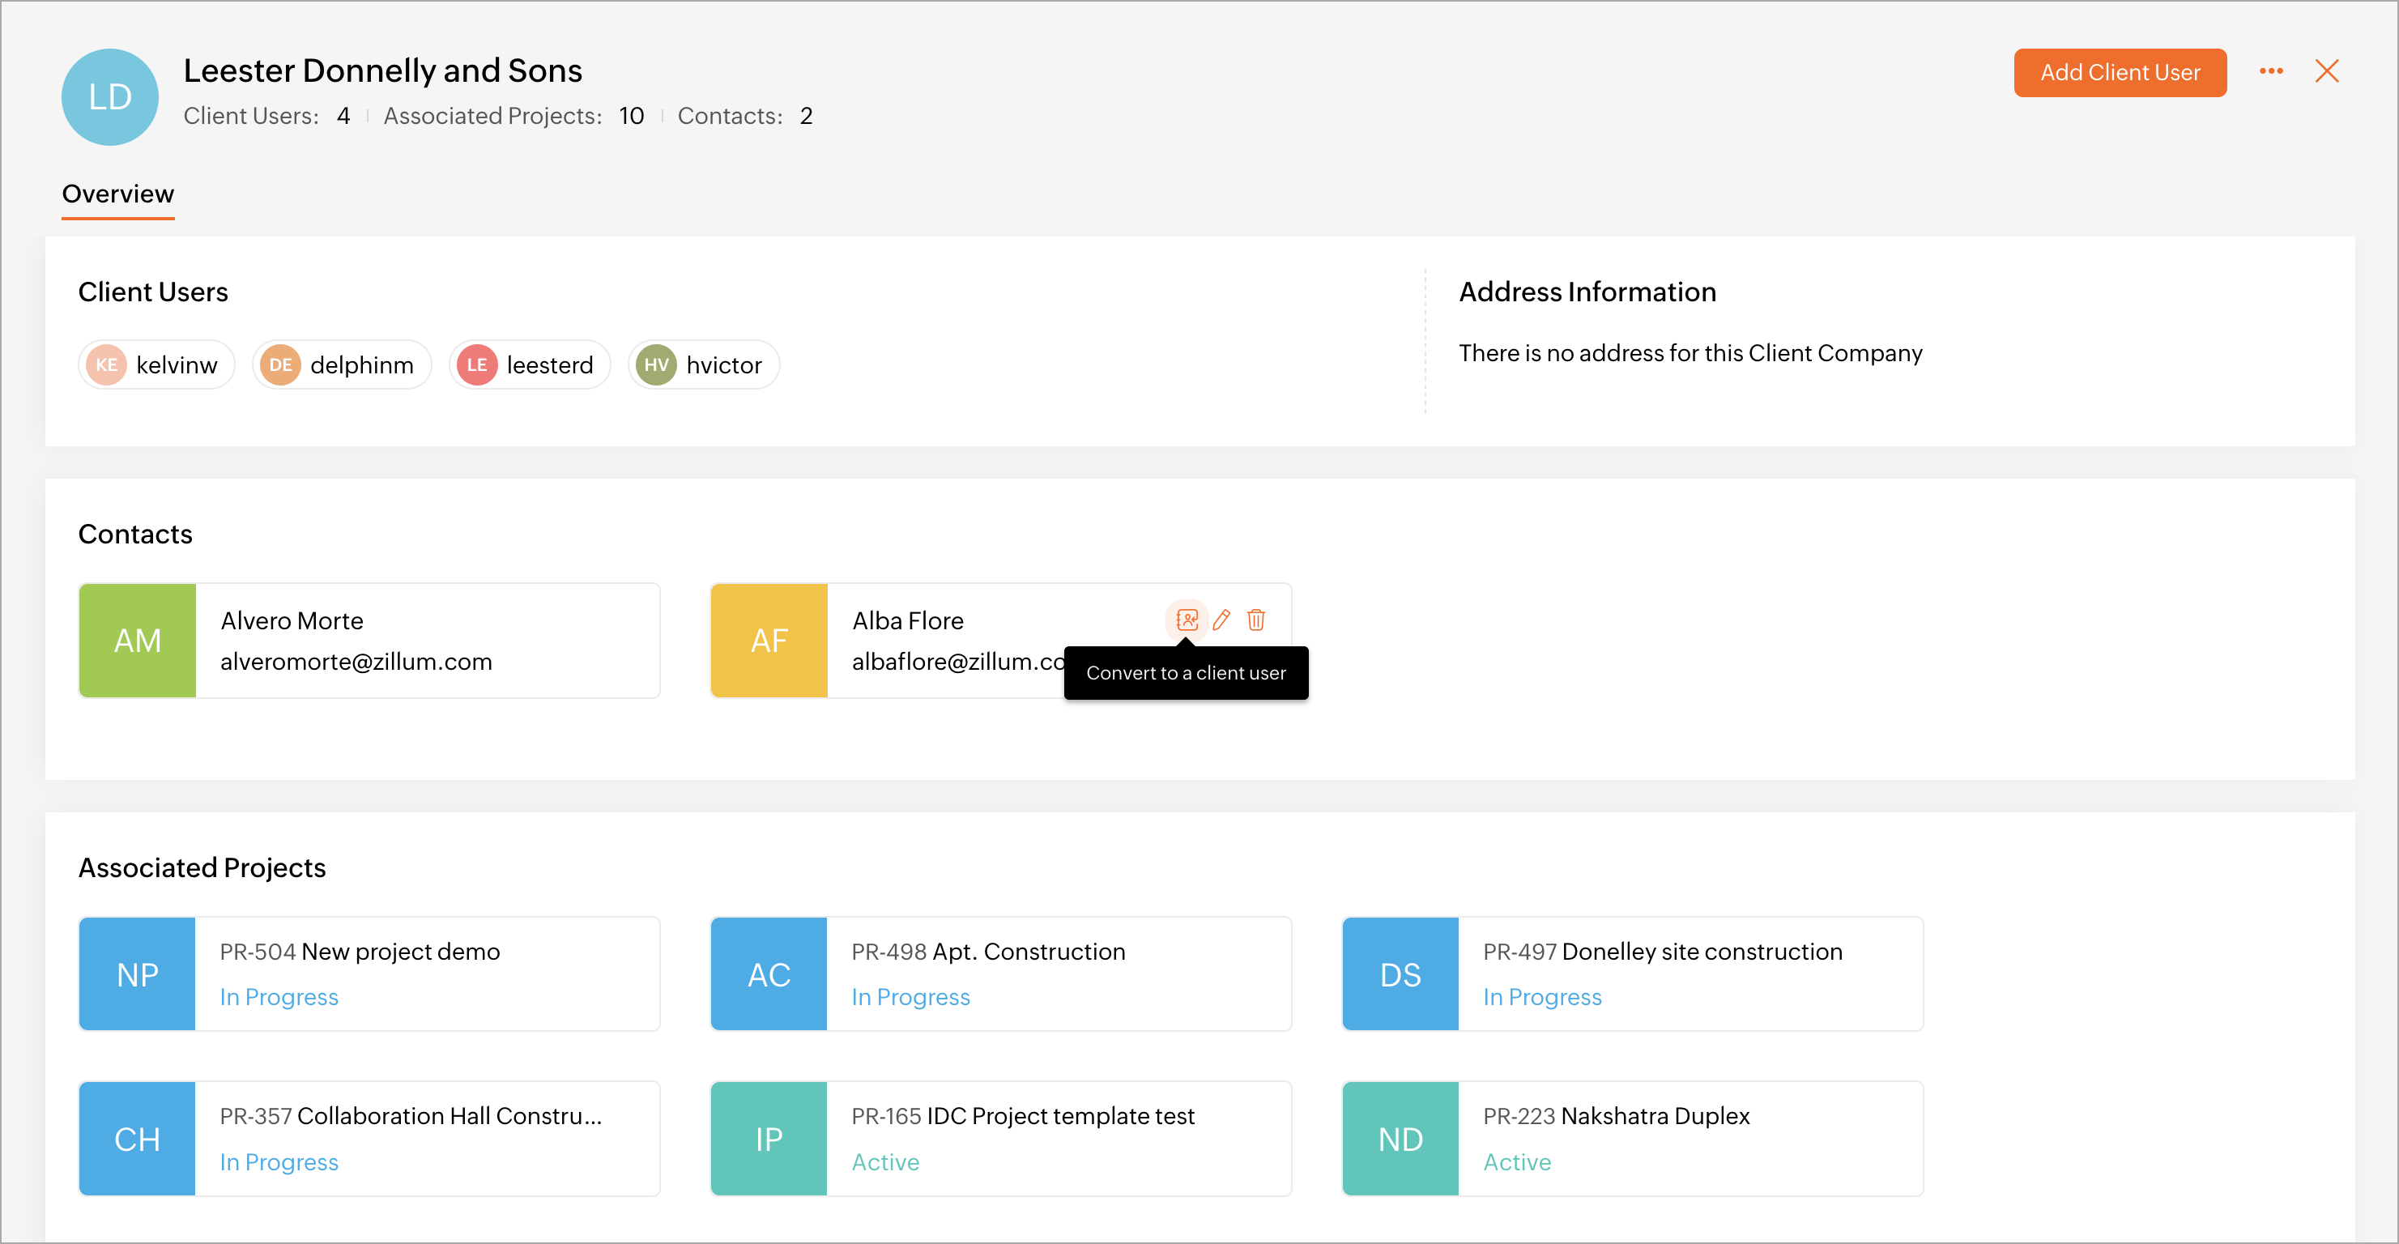Open PR-357 Collaboration Hall project
The image size is (2399, 1244).
tap(369, 1138)
